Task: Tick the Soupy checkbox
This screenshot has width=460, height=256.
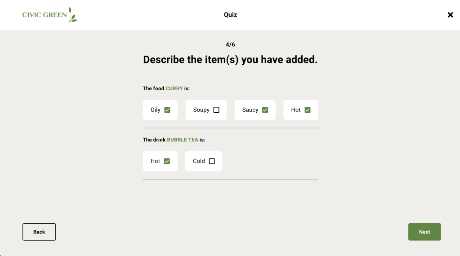Action: tap(216, 110)
